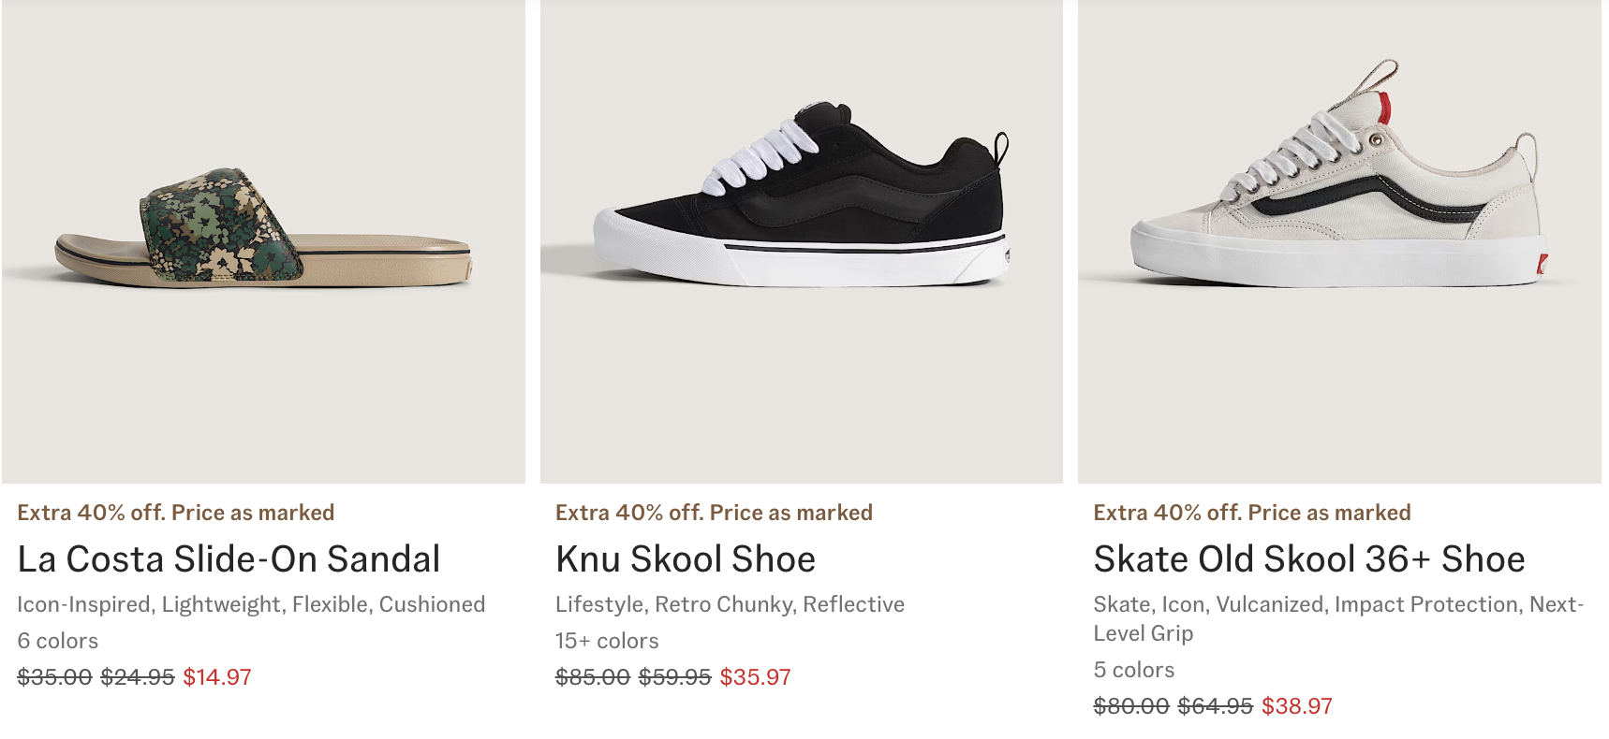Viewport: 1609px width, 739px height.
Task: Click the "Icon-Inspired, Lightweight, Flexible, Cushioned" description
Action: pos(251,604)
